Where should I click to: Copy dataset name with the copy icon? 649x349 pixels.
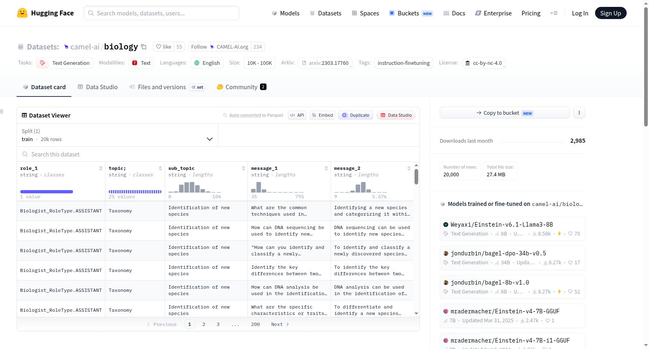point(144,47)
